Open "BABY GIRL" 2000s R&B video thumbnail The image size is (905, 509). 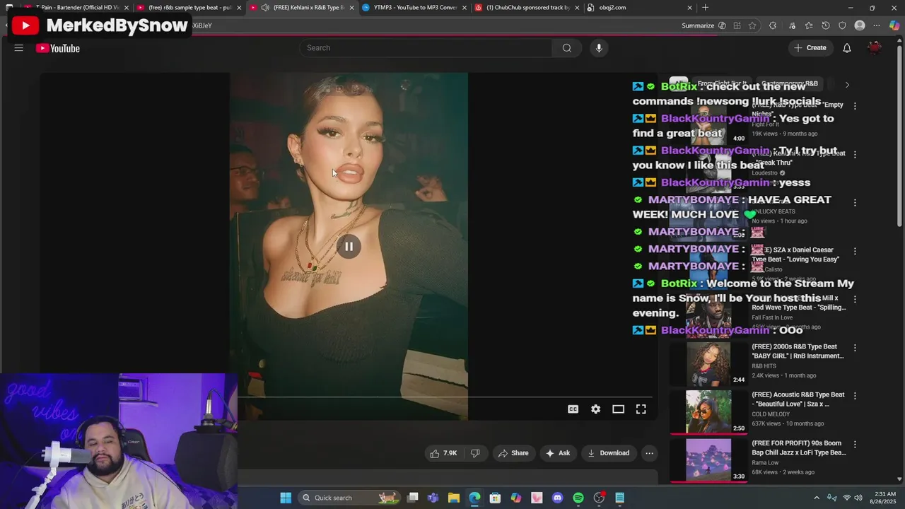click(708, 364)
